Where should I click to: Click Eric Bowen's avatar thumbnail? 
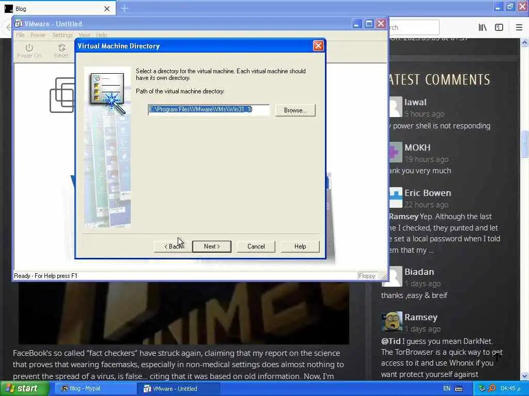[396, 197]
